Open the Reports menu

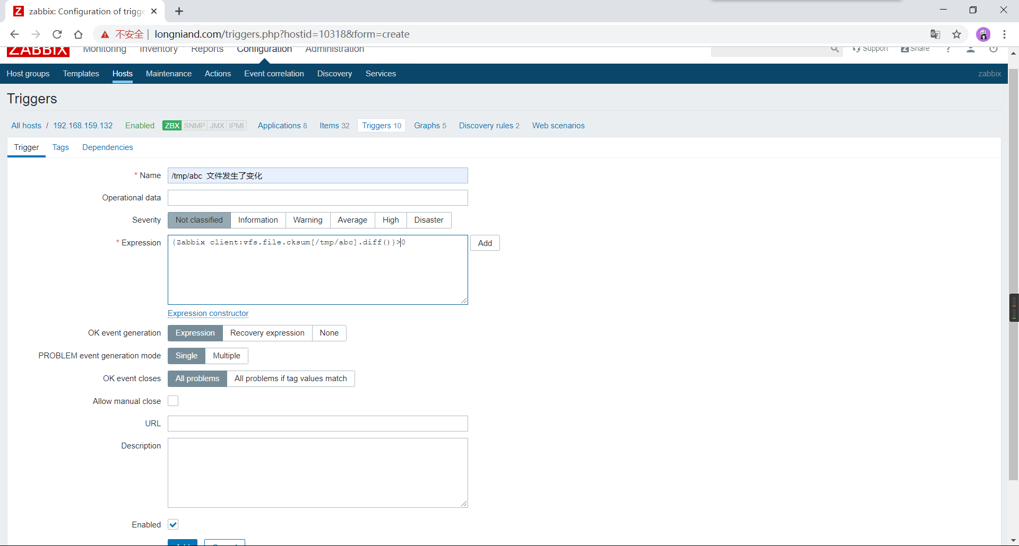click(208, 49)
